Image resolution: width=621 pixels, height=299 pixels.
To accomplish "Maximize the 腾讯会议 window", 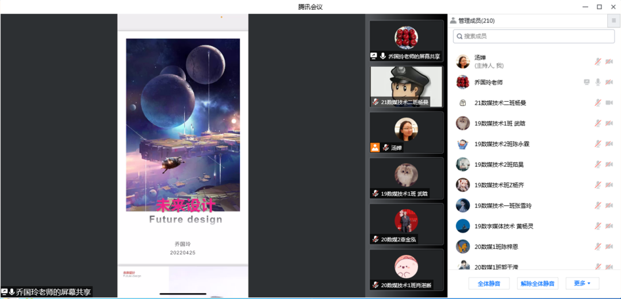I will pos(599,7).
